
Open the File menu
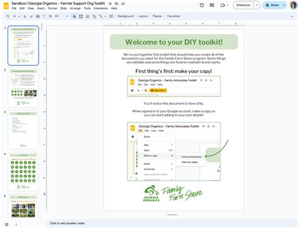[14, 8]
